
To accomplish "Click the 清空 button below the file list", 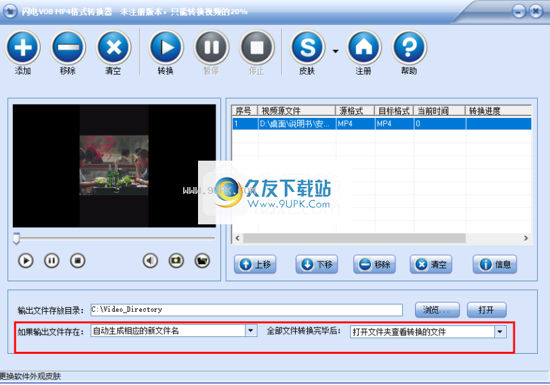I will pos(431,264).
